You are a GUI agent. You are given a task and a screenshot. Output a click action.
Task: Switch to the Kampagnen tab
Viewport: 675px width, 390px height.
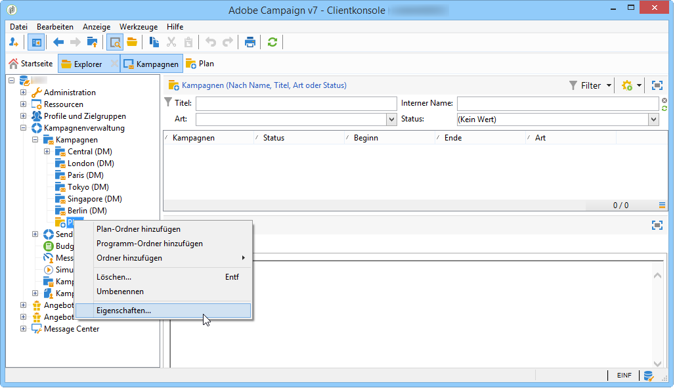pyautogui.click(x=151, y=64)
